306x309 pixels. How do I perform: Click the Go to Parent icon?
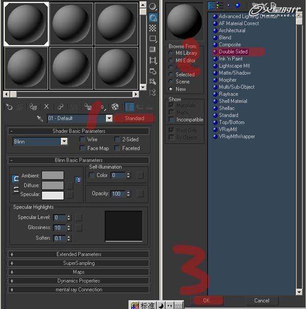pyautogui.click(x=140, y=108)
